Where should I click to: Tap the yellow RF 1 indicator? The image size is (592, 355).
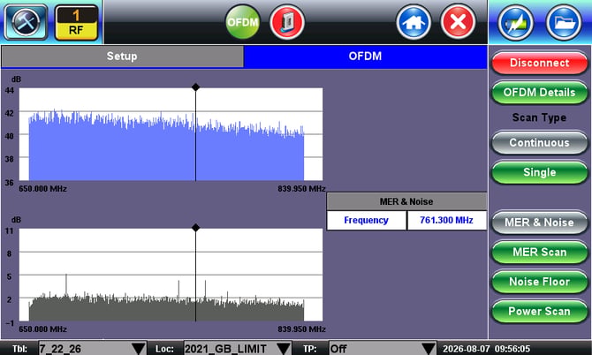(76, 22)
